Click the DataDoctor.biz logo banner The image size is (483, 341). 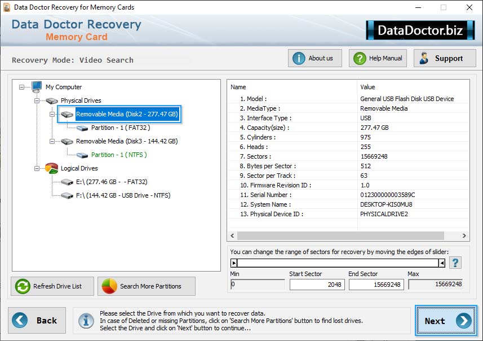(420, 30)
